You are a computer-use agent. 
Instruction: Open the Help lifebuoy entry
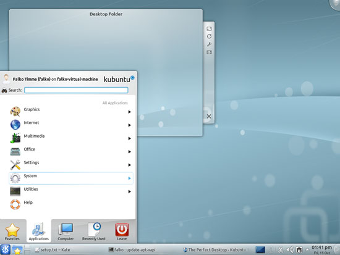pyautogui.click(x=71, y=204)
